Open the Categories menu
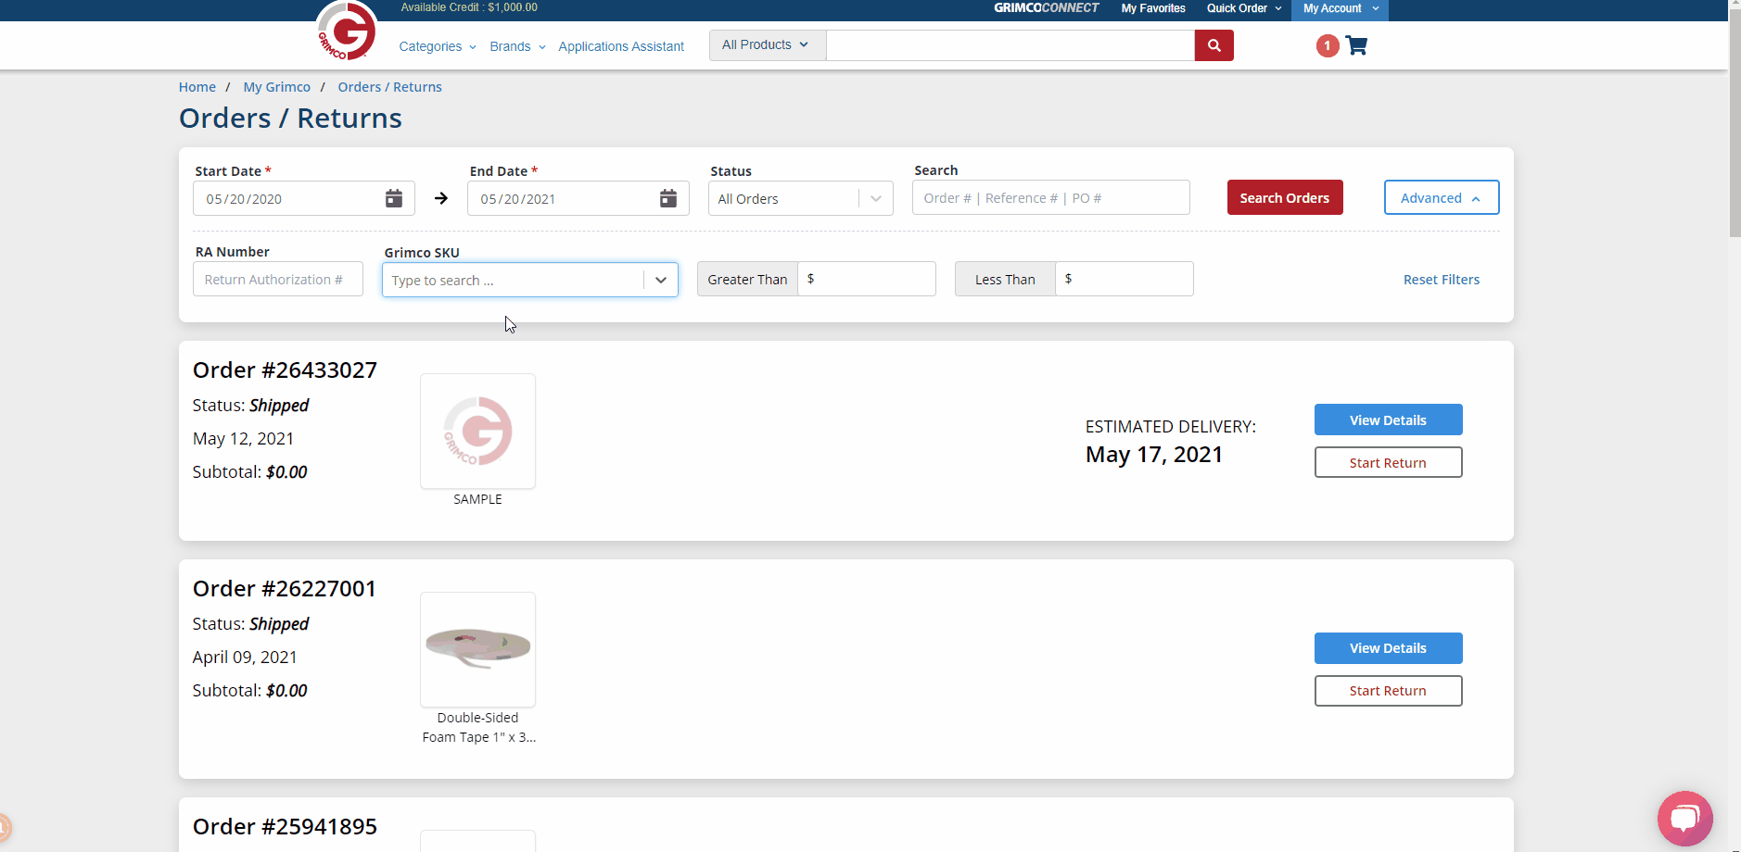 coord(437,46)
